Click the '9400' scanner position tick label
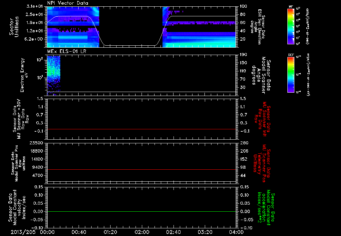341x236 pixels. pos(38,167)
